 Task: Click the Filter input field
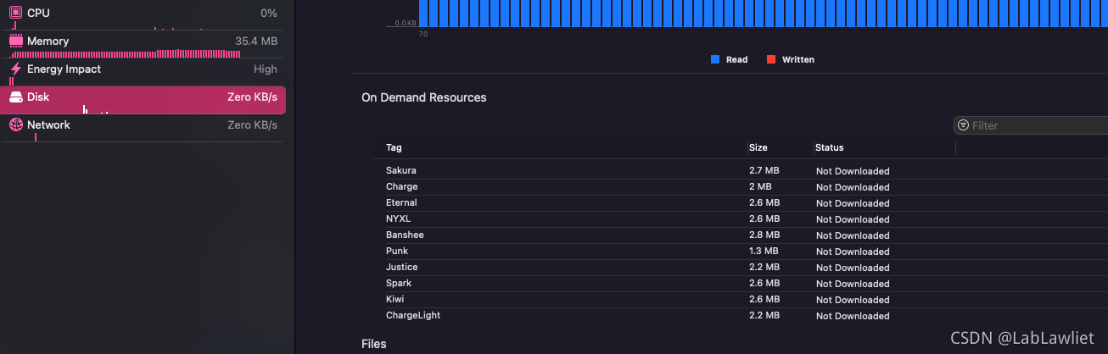coord(1031,125)
